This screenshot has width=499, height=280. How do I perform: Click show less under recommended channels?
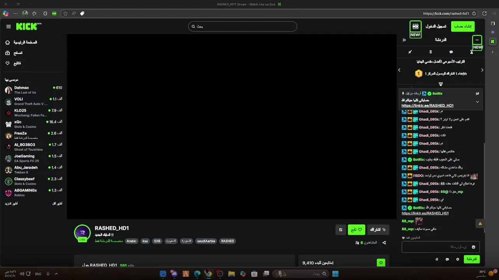pos(57,203)
